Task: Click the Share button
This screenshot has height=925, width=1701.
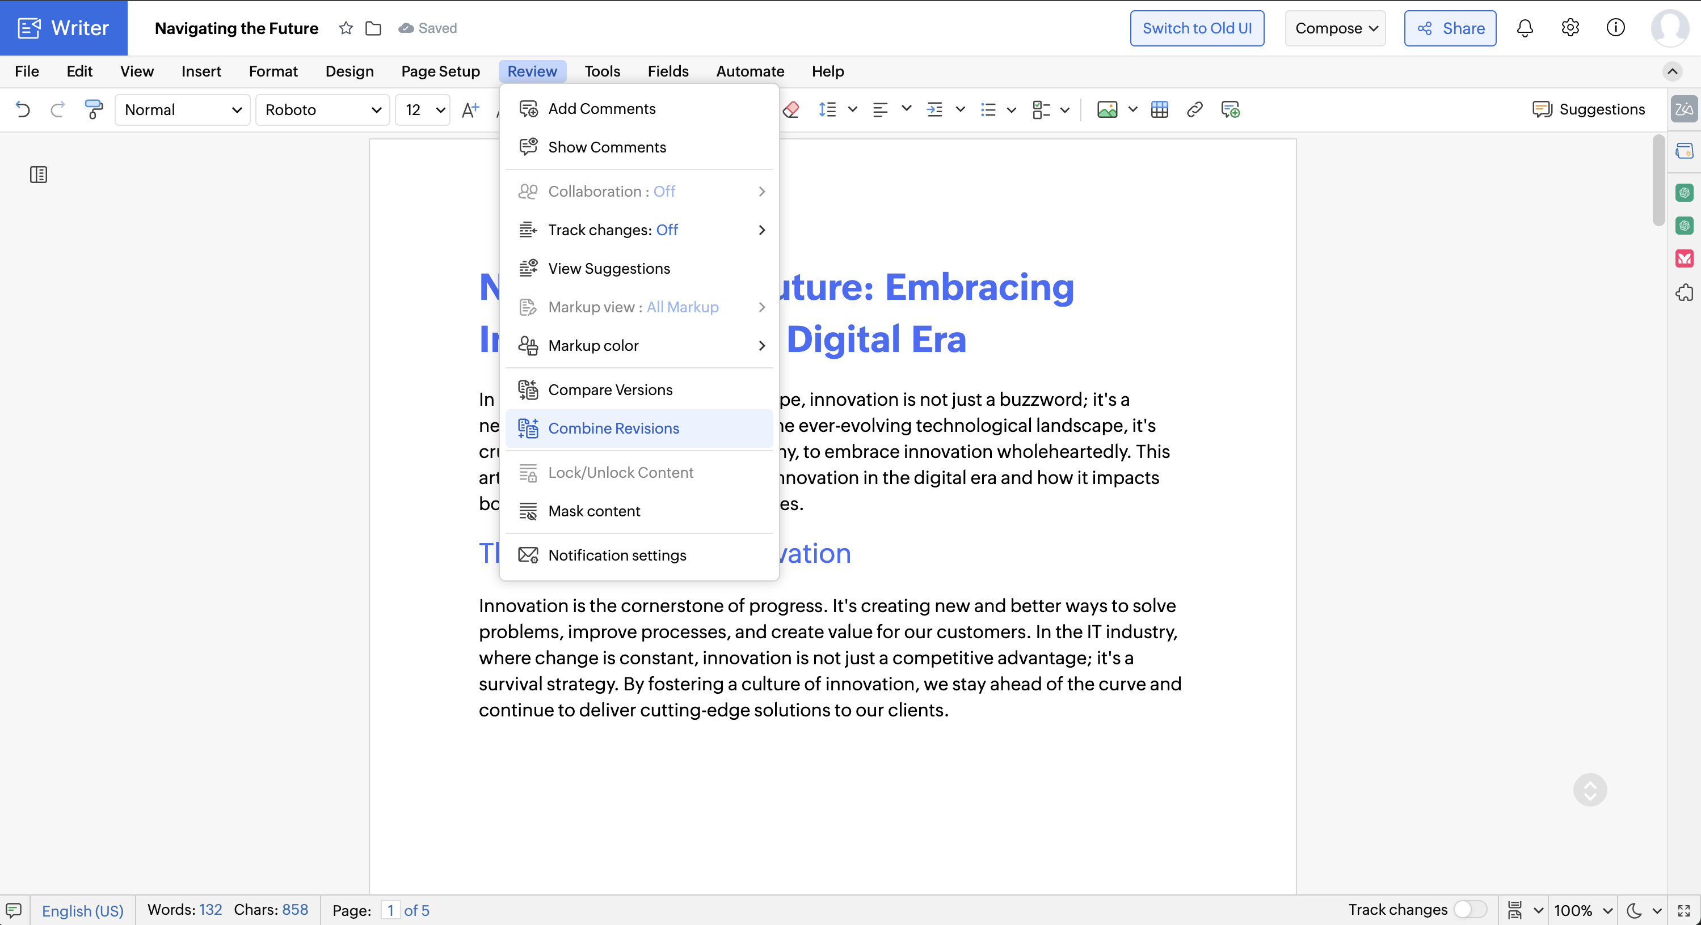Action: 1450,28
